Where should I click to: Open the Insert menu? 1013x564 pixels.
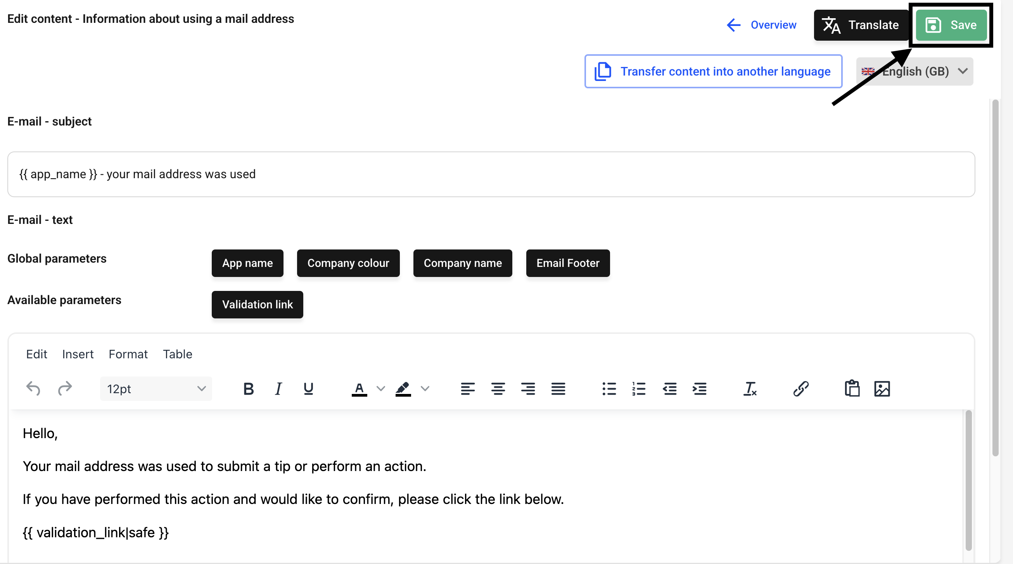[78, 354]
